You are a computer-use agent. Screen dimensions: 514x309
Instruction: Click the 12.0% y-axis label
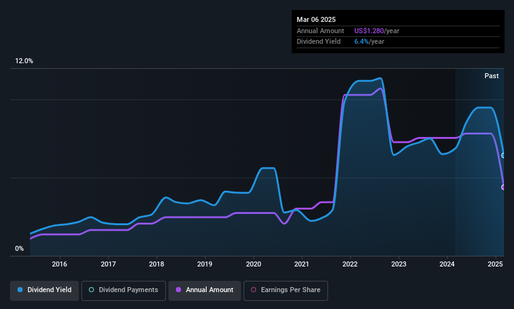24,61
